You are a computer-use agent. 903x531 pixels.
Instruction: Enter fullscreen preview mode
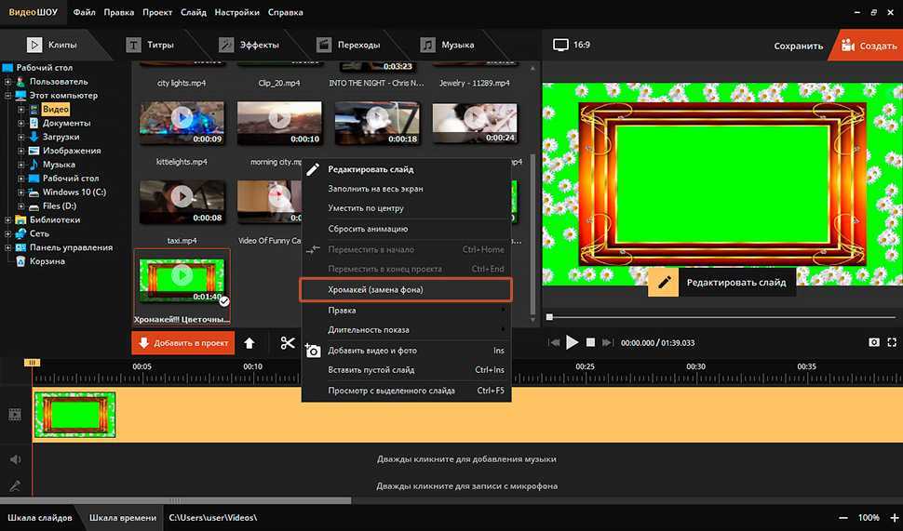(x=892, y=342)
